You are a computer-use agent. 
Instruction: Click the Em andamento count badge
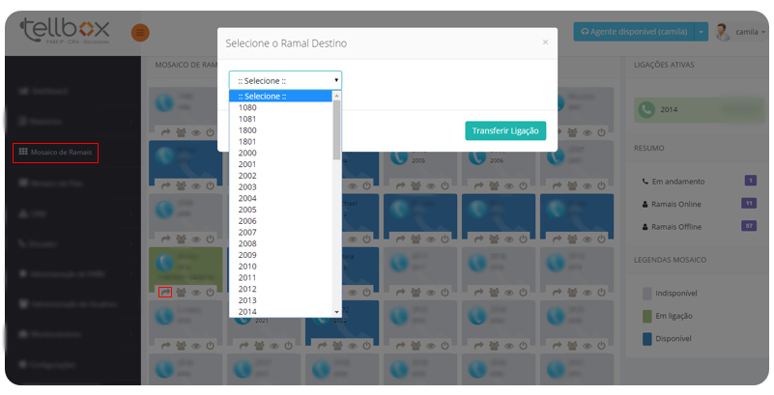[750, 181]
